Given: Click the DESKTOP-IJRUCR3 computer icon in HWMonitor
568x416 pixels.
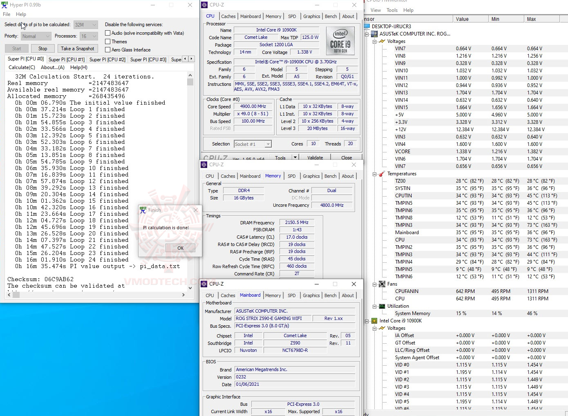Looking at the screenshot, I should pos(367,27).
